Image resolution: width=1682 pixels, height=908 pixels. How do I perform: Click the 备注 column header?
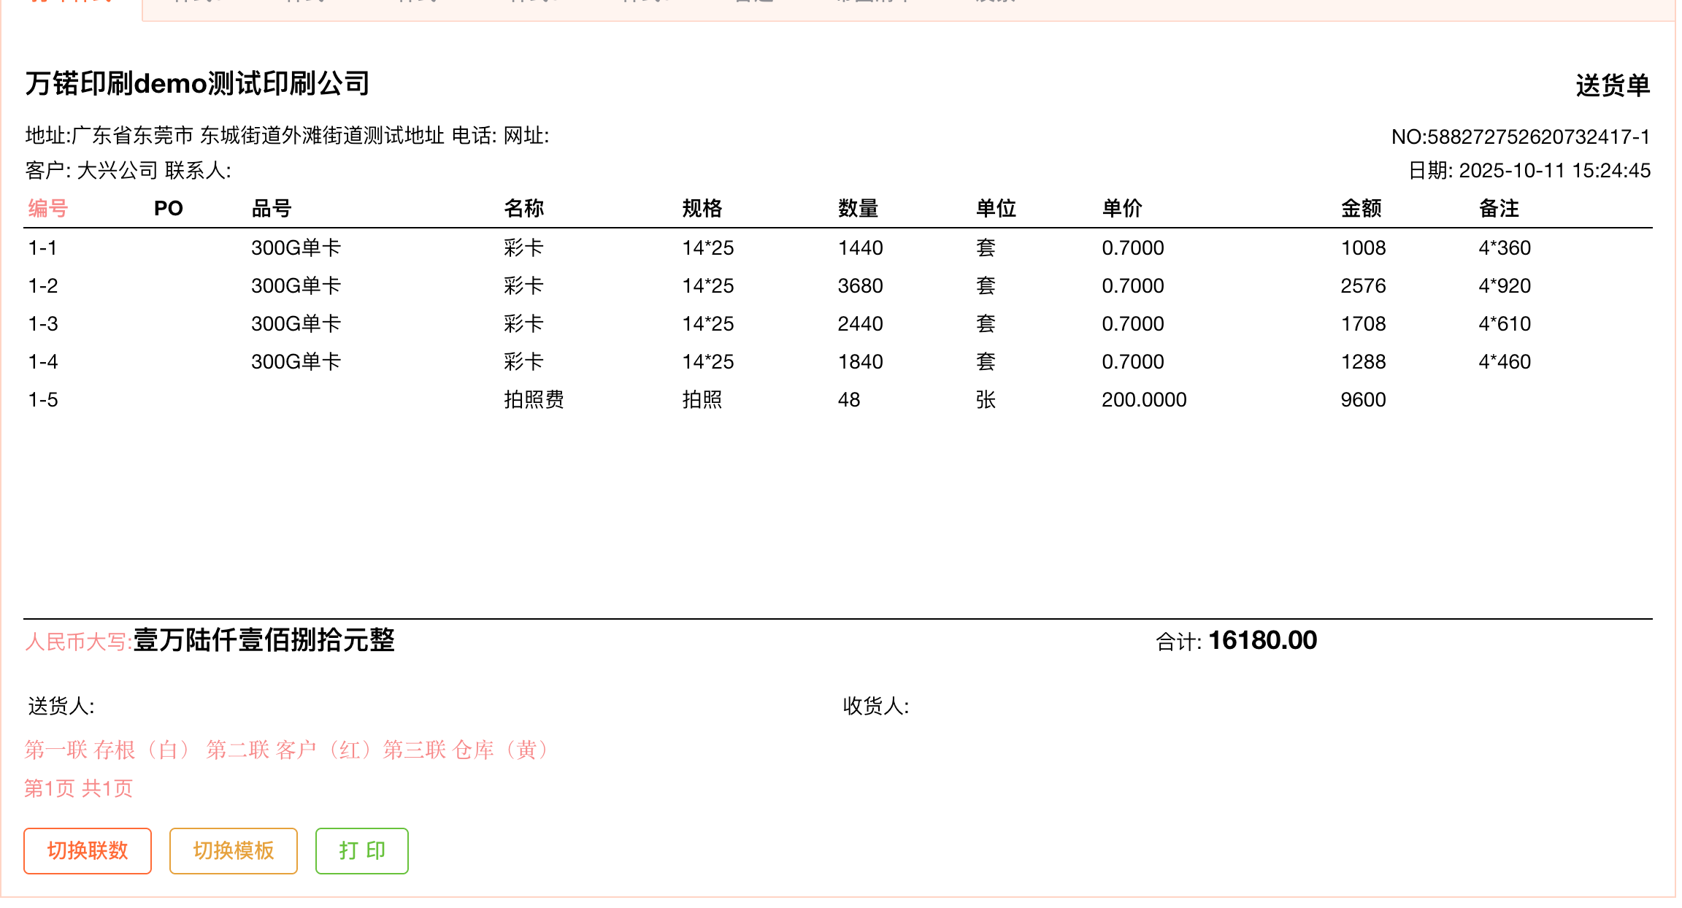click(1499, 209)
